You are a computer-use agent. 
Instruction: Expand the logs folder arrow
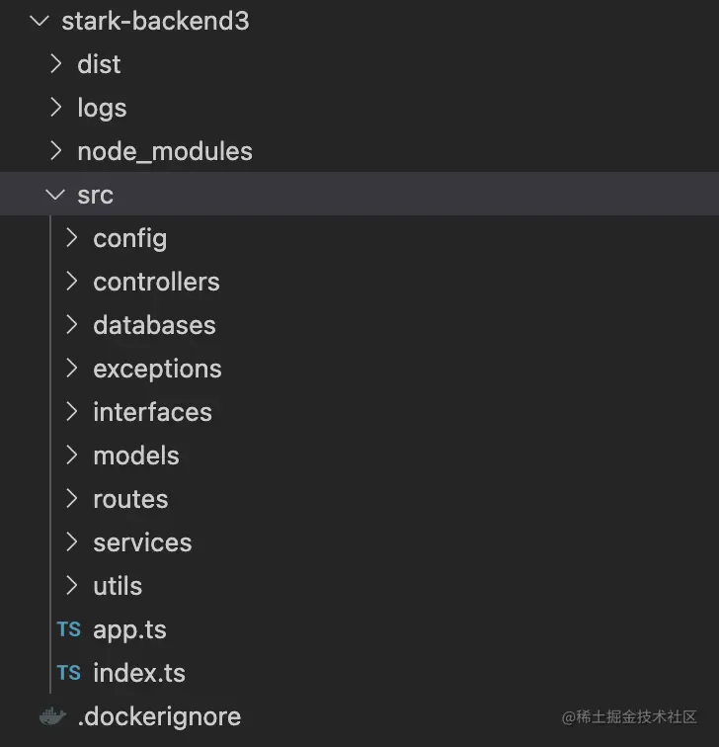click(x=56, y=108)
